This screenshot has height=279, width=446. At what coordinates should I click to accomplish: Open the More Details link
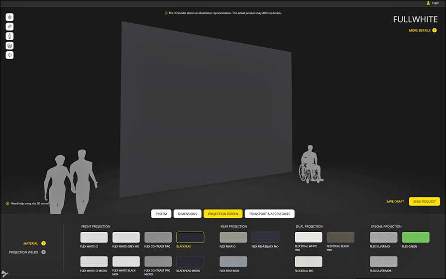(420, 30)
